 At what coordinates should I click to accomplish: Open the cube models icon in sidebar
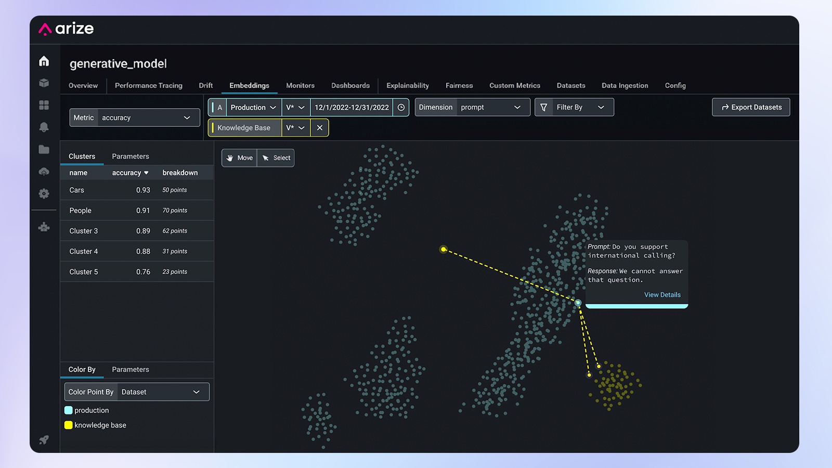pyautogui.click(x=44, y=83)
